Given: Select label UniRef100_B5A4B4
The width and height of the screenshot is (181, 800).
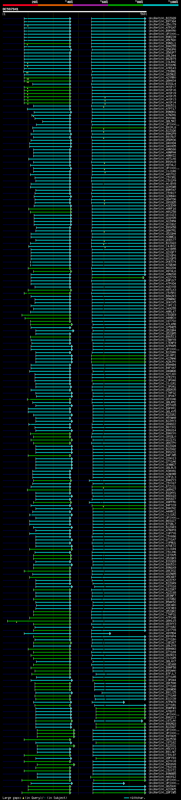Looking at the screenshot, I should [x=162, y=365].
